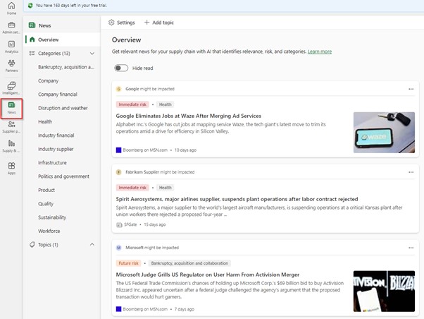The height and width of the screenshot is (319, 424).
Task: Click the Topics tag icon
Action: (32, 244)
